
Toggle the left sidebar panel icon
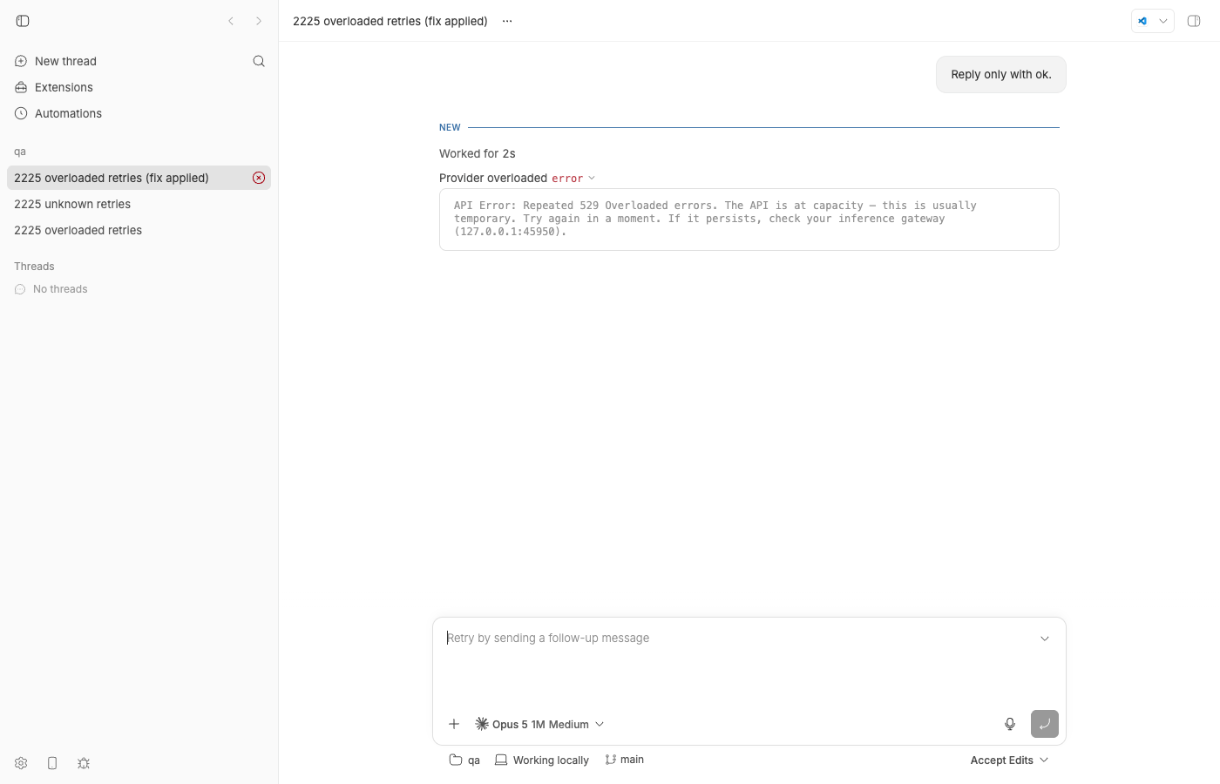(23, 21)
